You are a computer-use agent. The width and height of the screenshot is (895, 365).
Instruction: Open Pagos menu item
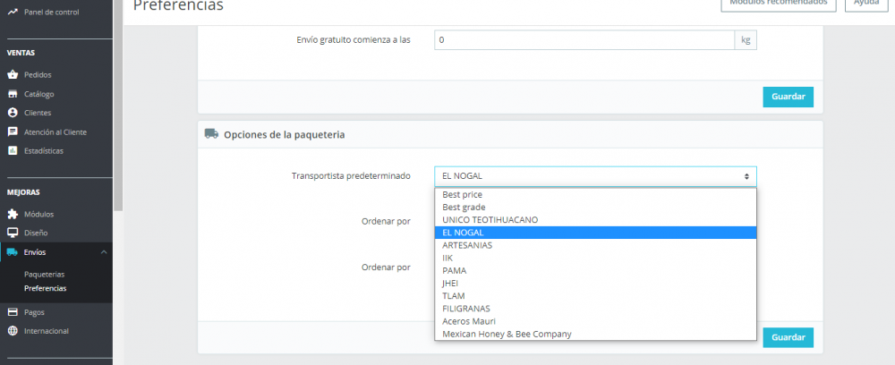click(x=34, y=312)
